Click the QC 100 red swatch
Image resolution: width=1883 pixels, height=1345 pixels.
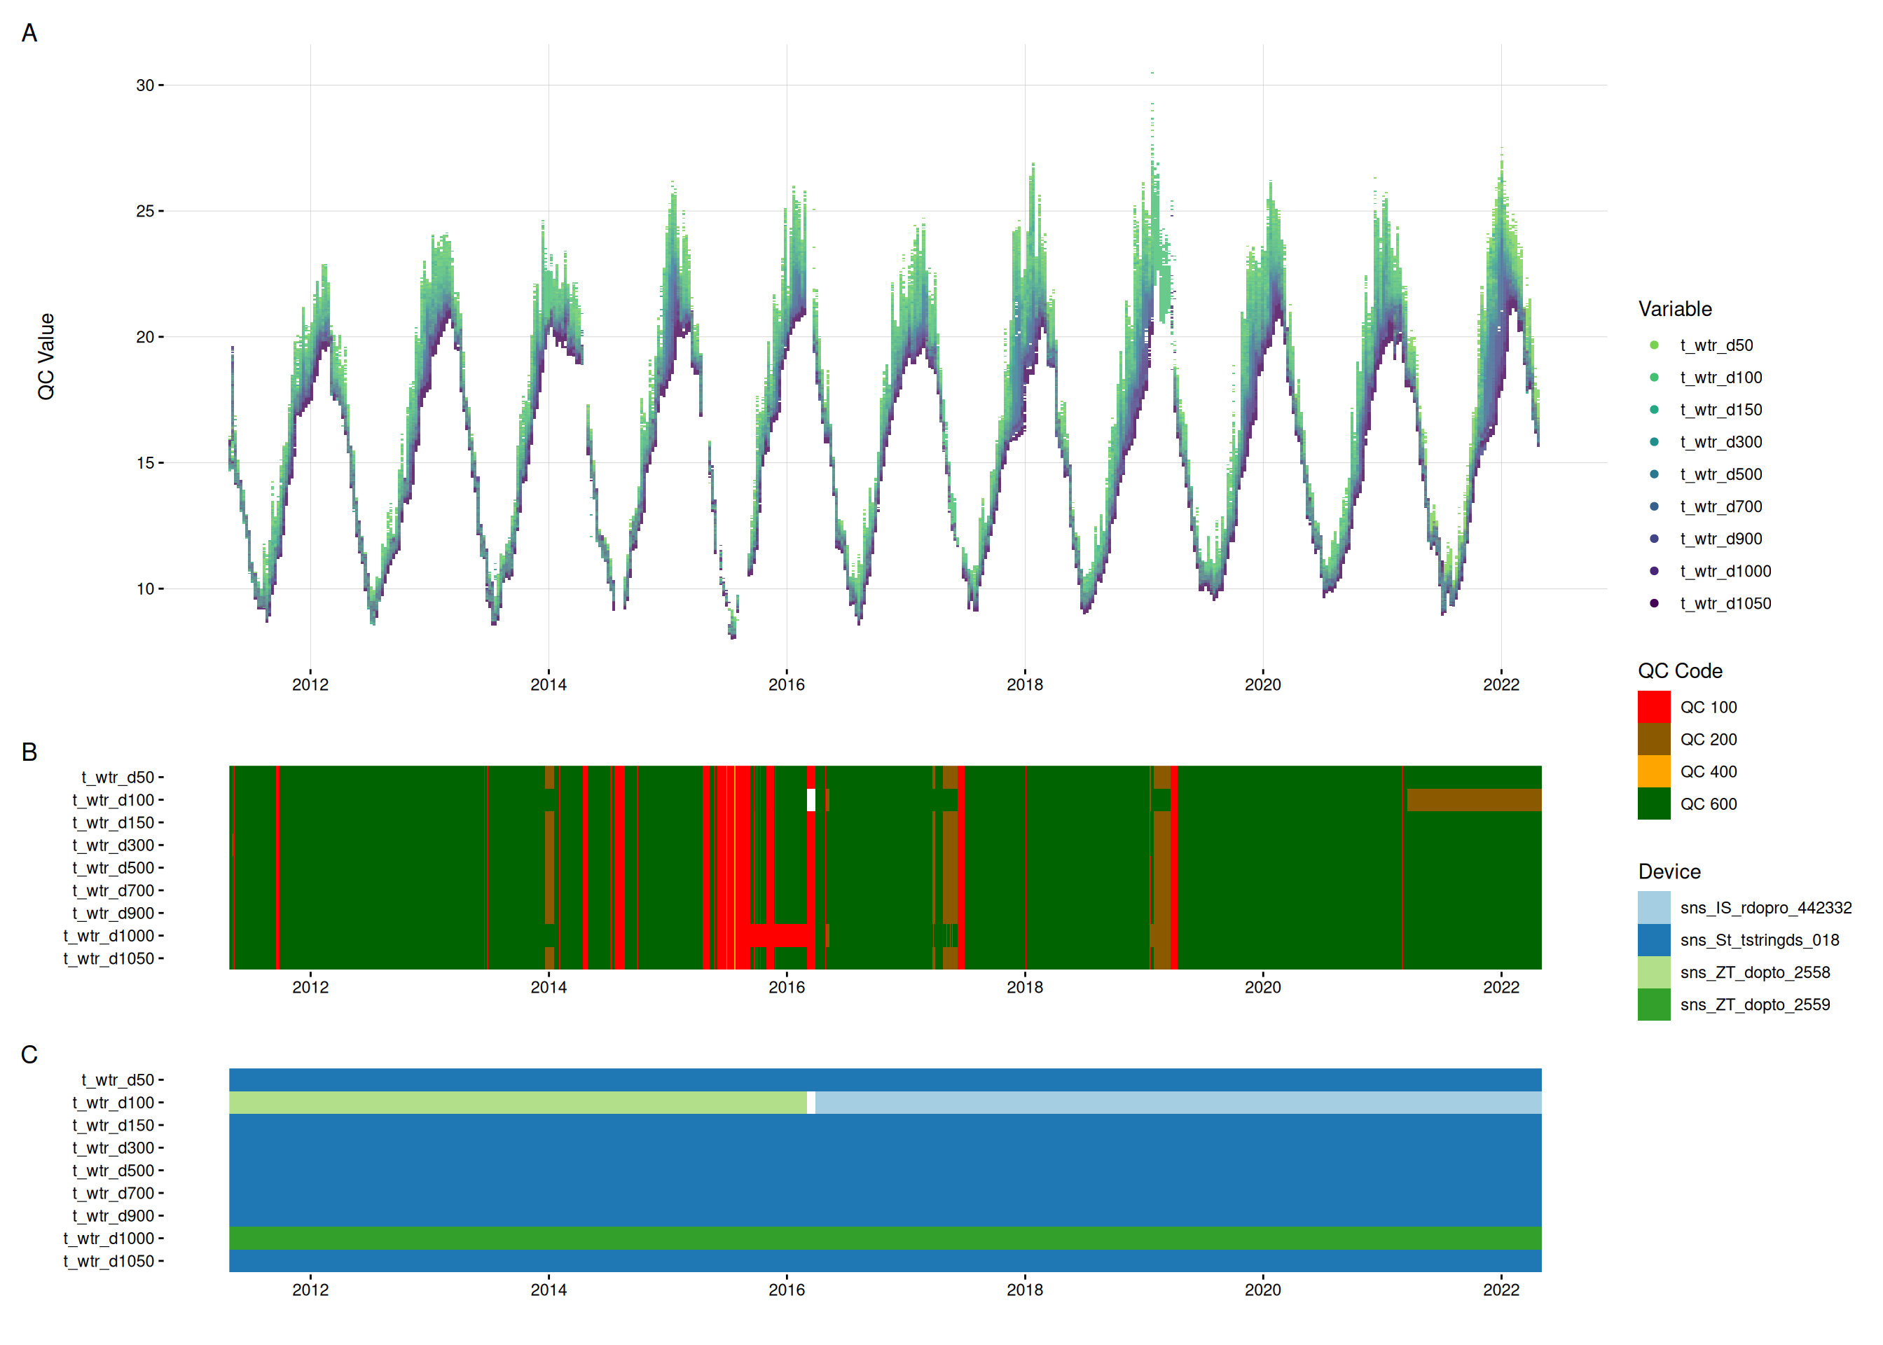tap(1654, 708)
